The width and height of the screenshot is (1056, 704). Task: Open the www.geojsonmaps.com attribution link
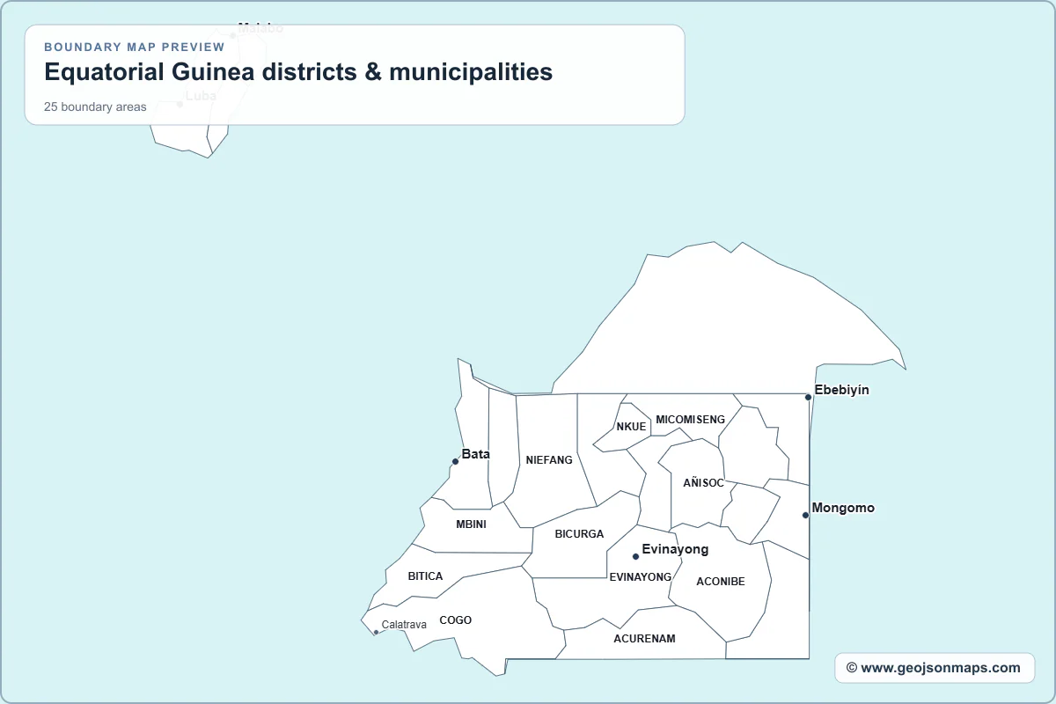coord(934,668)
